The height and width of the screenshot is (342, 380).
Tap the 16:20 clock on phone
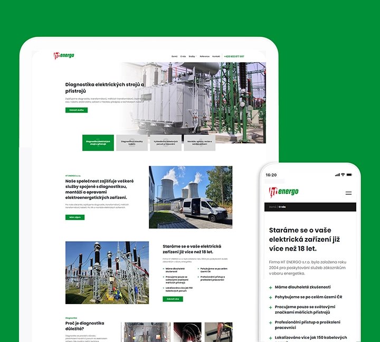click(x=271, y=175)
